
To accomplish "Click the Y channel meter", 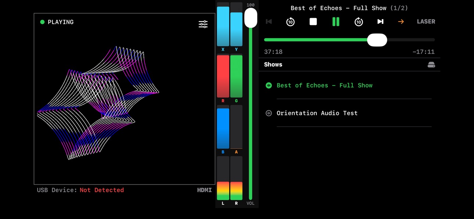I will click(x=236, y=24).
